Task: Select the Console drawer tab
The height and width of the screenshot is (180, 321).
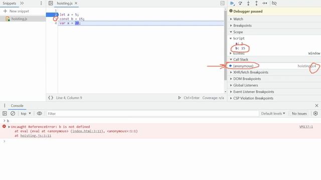Action: [x=17, y=105]
